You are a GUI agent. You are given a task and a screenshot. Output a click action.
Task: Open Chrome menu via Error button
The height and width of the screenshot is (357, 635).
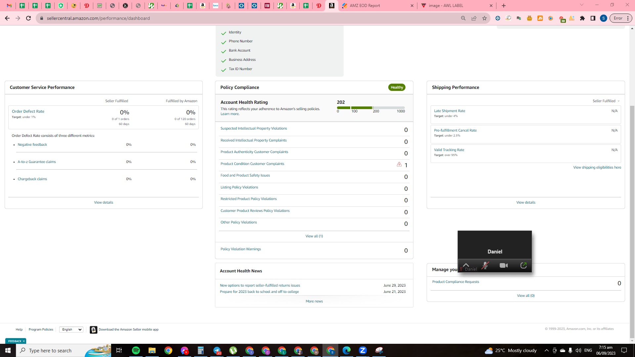pos(621,18)
